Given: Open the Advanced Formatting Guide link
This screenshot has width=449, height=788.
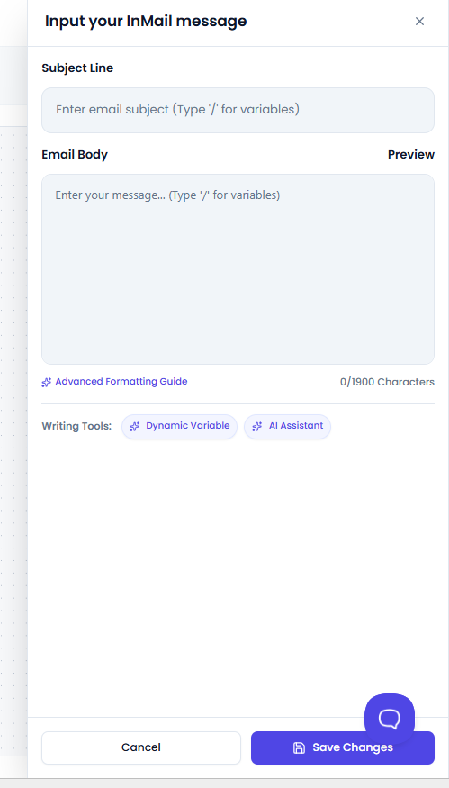Looking at the screenshot, I should click(x=121, y=382).
